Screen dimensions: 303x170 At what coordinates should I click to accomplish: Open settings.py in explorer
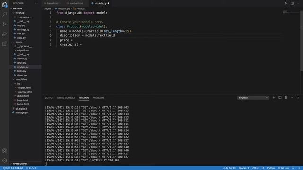click(23, 29)
